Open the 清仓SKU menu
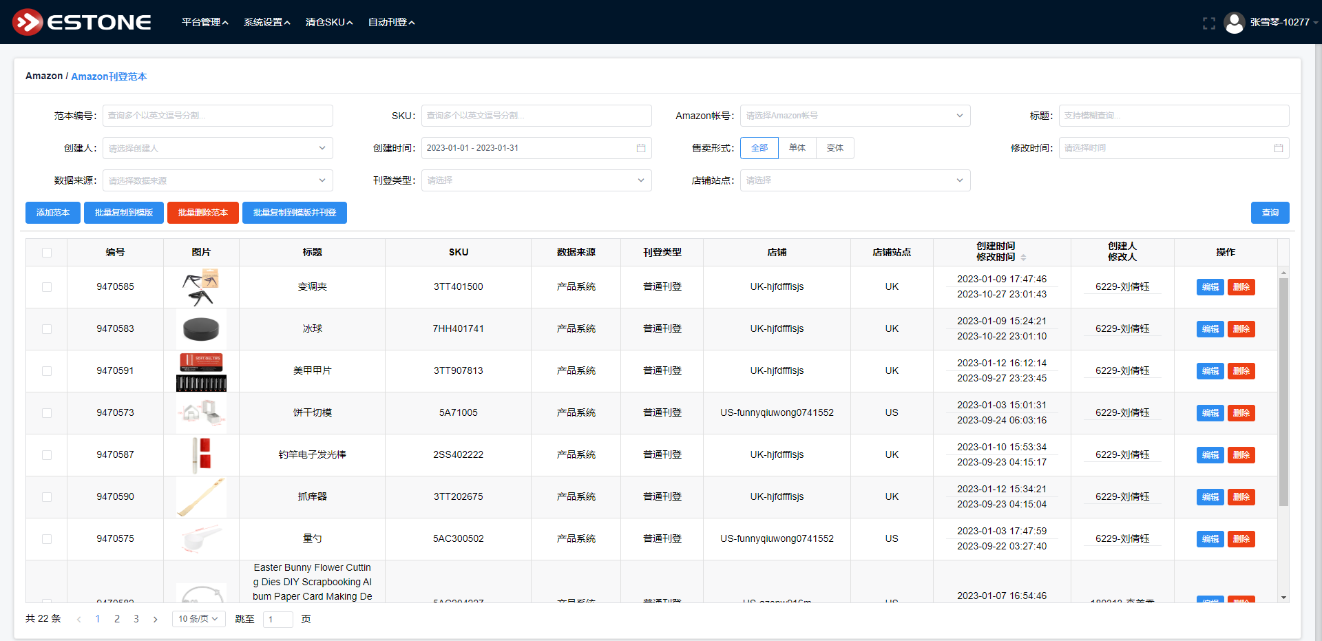 click(x=328, y=22)
